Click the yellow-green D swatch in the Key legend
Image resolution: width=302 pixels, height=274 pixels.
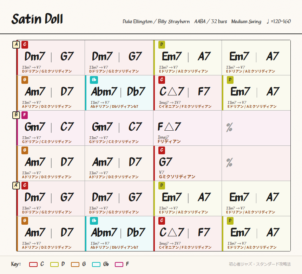tap(54, 264)
